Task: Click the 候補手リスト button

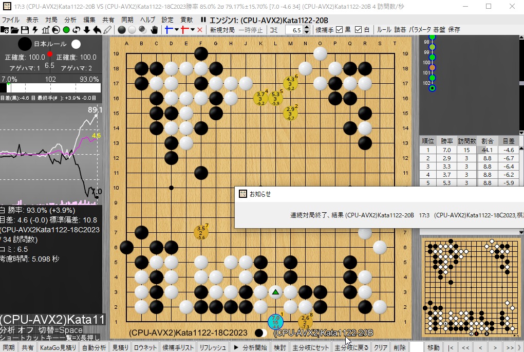Action: click(x=178, y=348)
